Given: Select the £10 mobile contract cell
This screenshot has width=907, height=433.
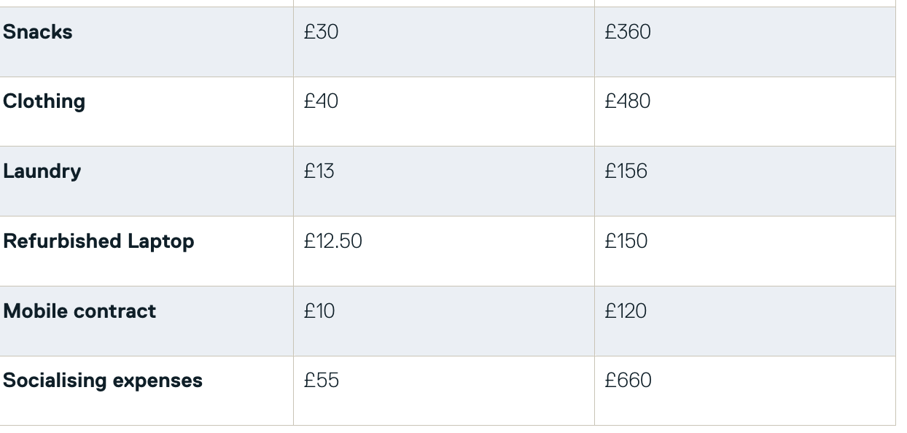Looking at the screenshot, I should pos(319,311).
